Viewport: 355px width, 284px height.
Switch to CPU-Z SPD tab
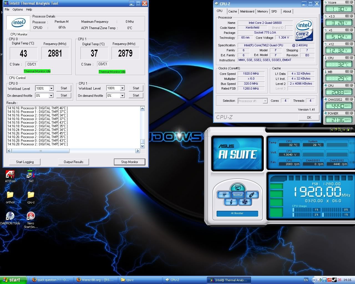pos(274,11)
